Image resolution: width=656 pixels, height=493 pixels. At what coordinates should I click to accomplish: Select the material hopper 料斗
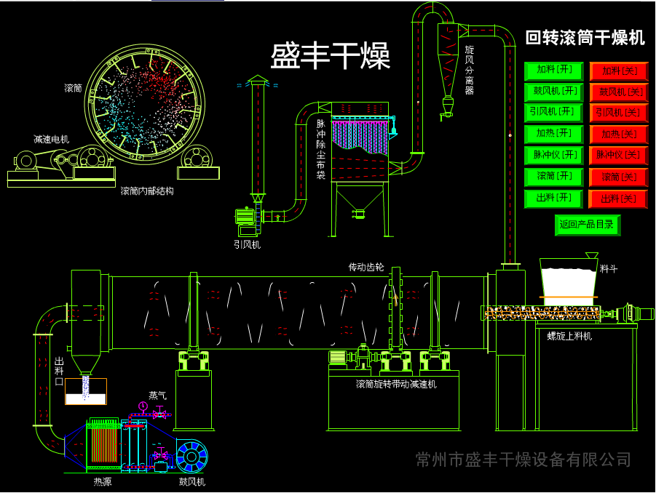(568, 280)
